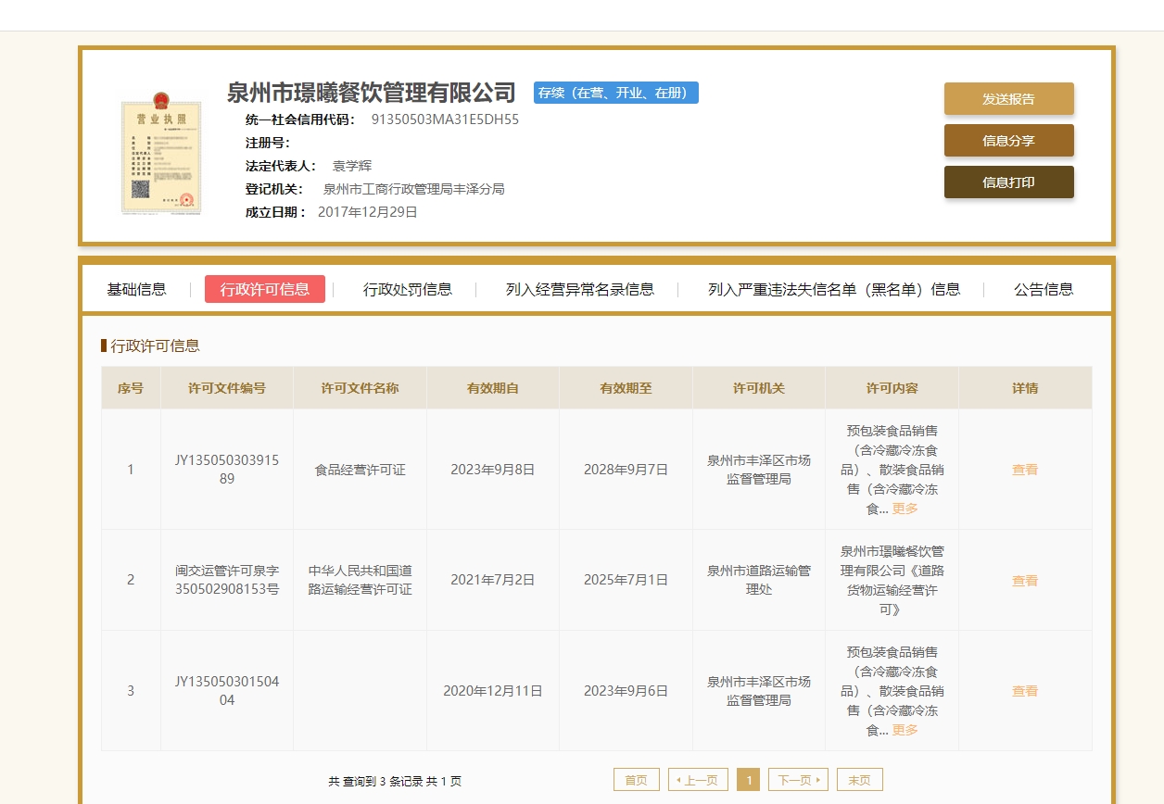Click permit number cell JY13505030391589
1164x804 pixels.
(227, 470)
